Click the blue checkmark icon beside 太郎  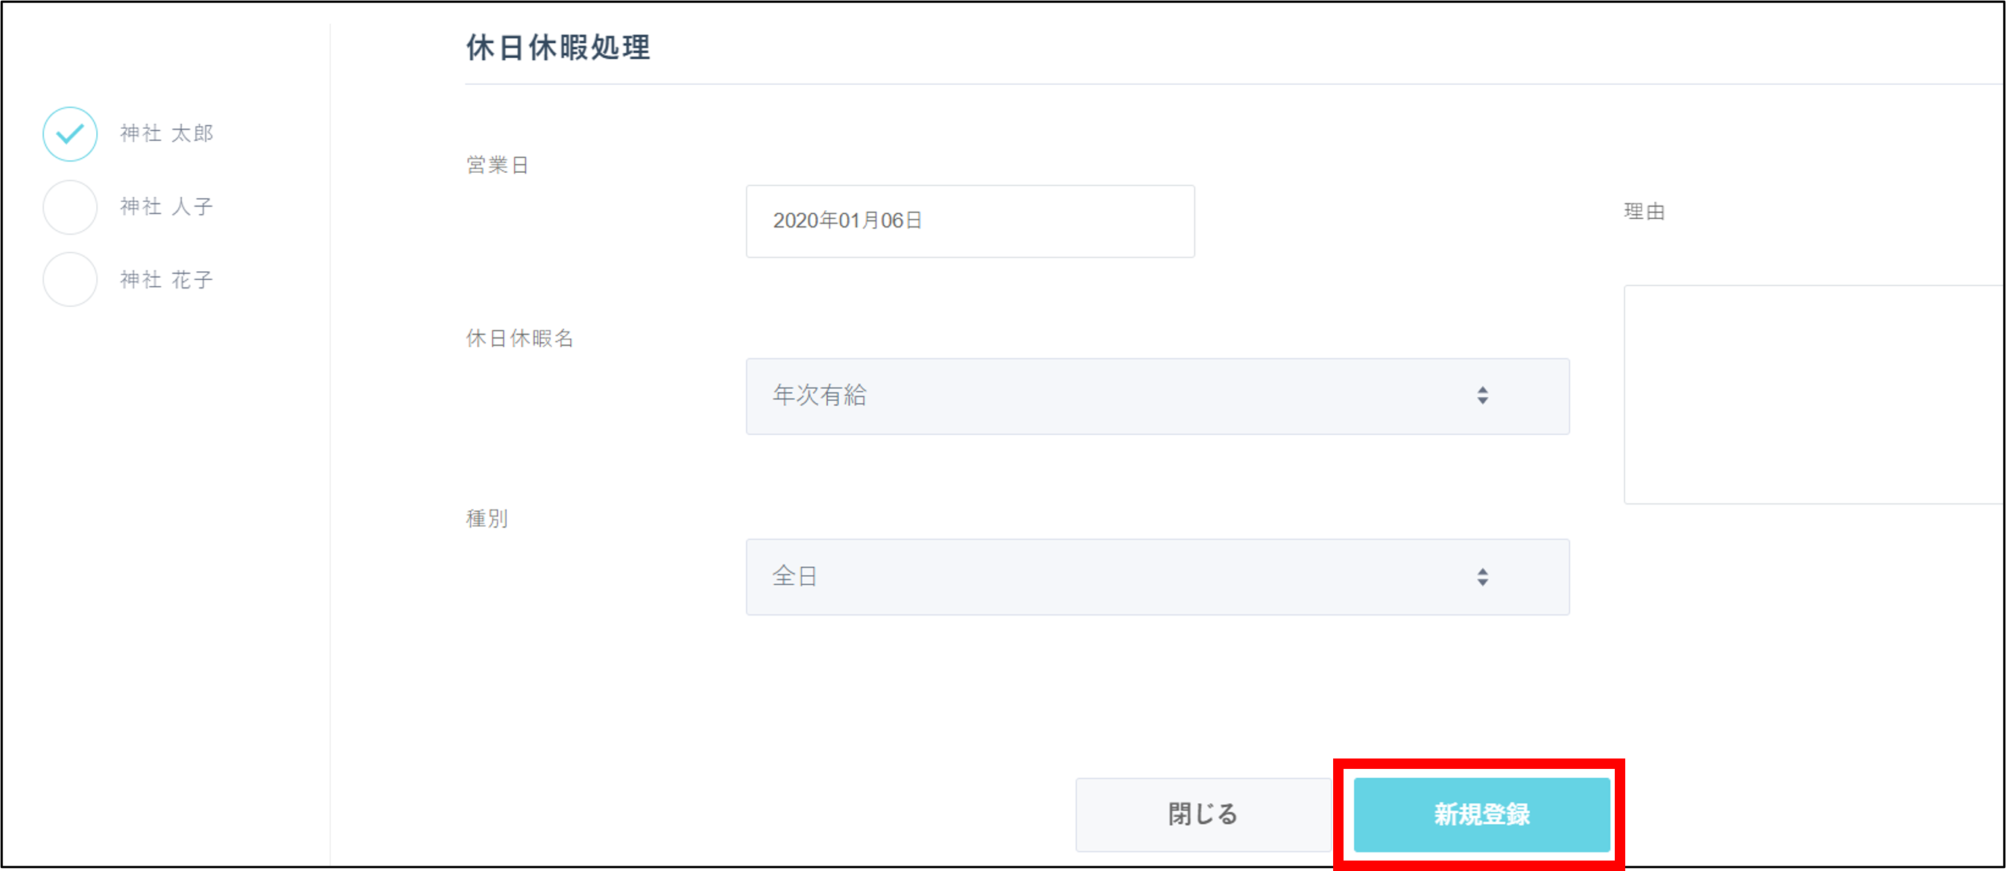point(70,135)
